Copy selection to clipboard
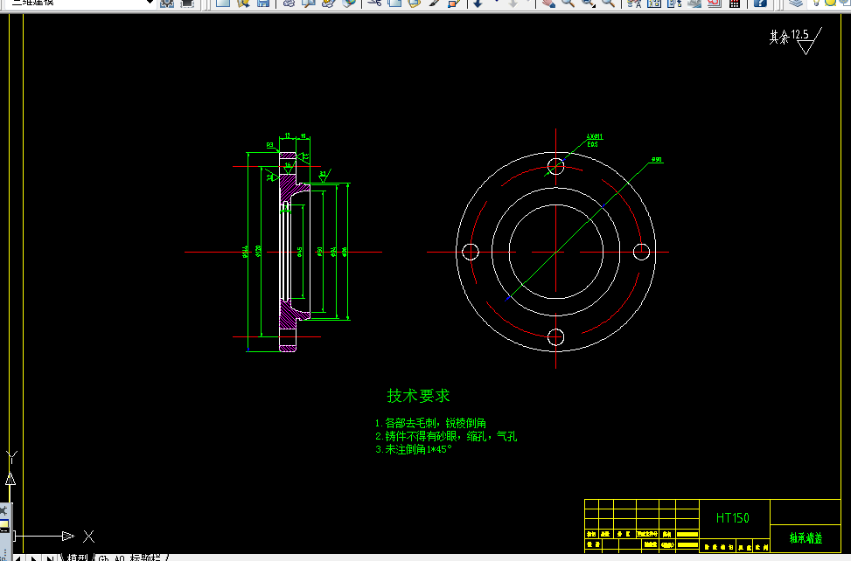This screenshot has height=561, width=851. pyautogui.click(x=394, y=3)
